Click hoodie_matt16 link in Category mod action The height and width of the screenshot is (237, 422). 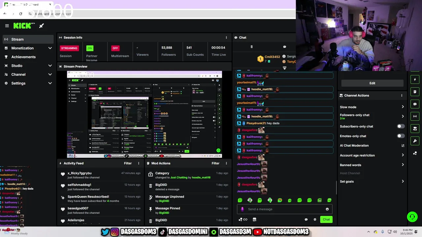(201, 178)
